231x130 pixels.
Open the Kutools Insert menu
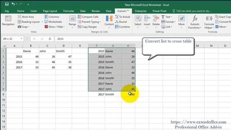(x=147, y=22)
